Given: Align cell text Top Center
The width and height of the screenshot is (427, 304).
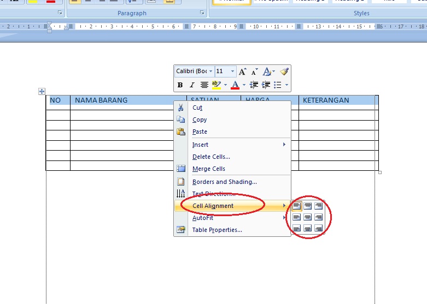Looking at the screenshot, I should coord(308,206).
